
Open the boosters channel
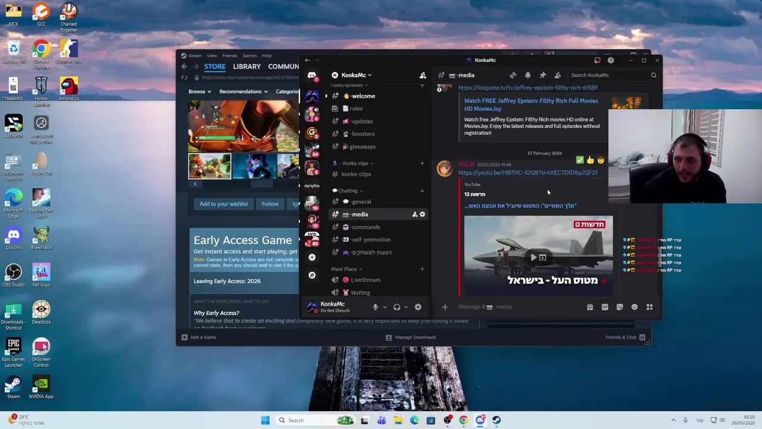point(379,134)
